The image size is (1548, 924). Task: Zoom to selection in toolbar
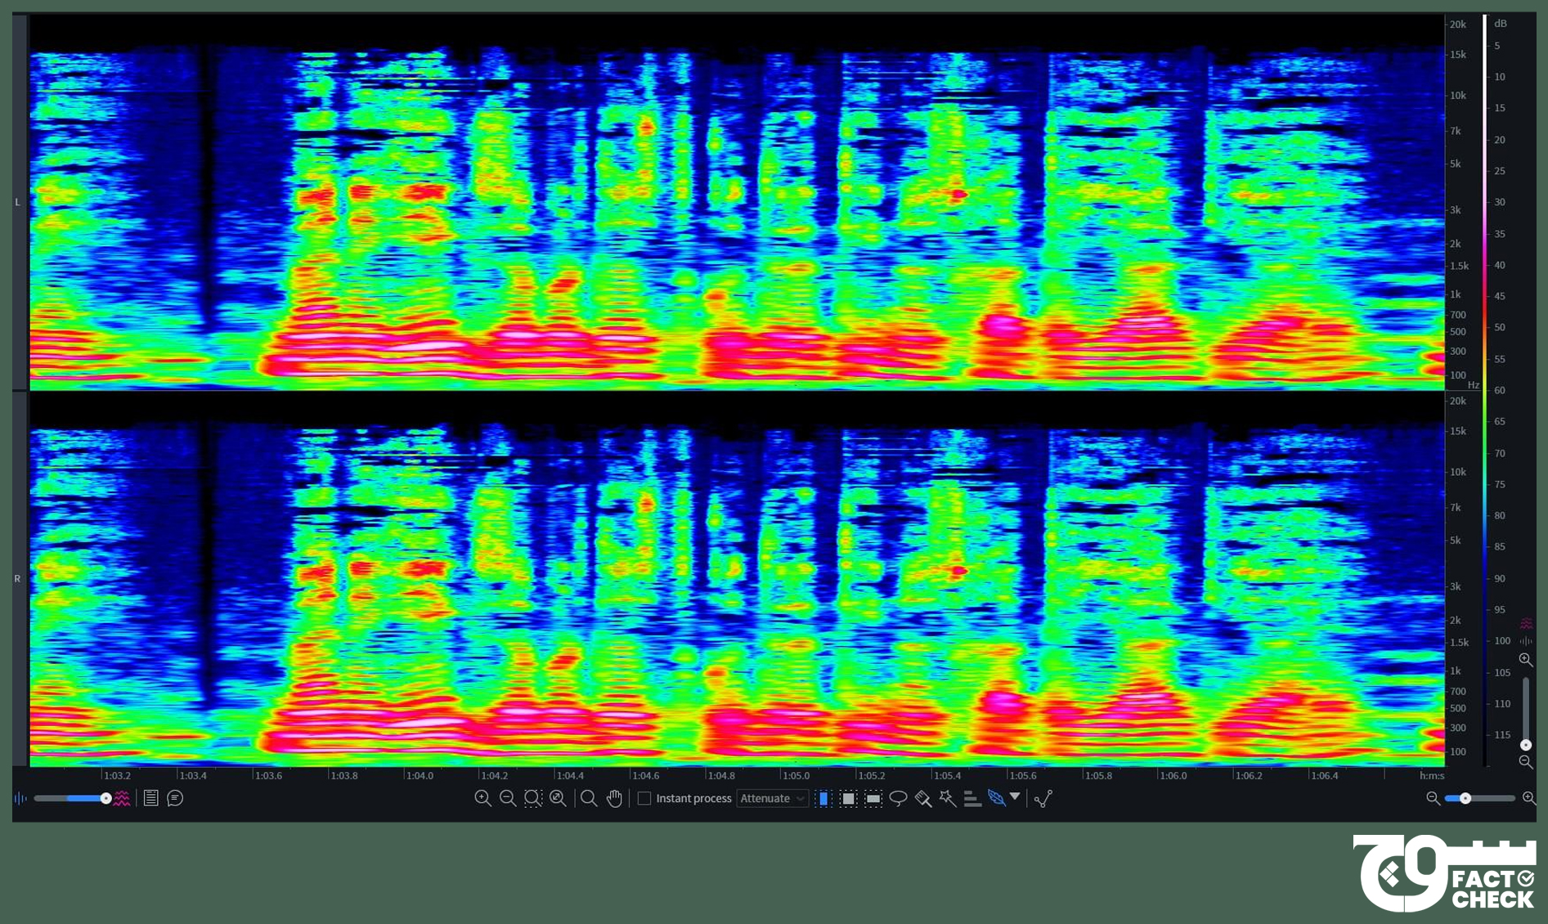[x=532, y=798]
